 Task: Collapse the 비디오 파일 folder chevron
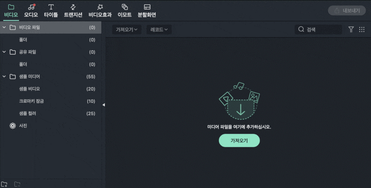[4, 27]
